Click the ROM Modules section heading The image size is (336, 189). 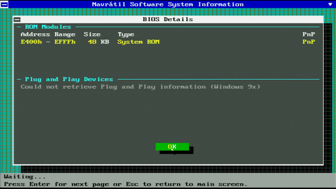(x=48, y=27)
